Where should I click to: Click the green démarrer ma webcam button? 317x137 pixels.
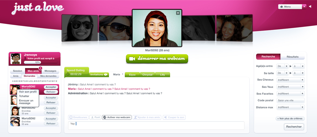(157, 59)
